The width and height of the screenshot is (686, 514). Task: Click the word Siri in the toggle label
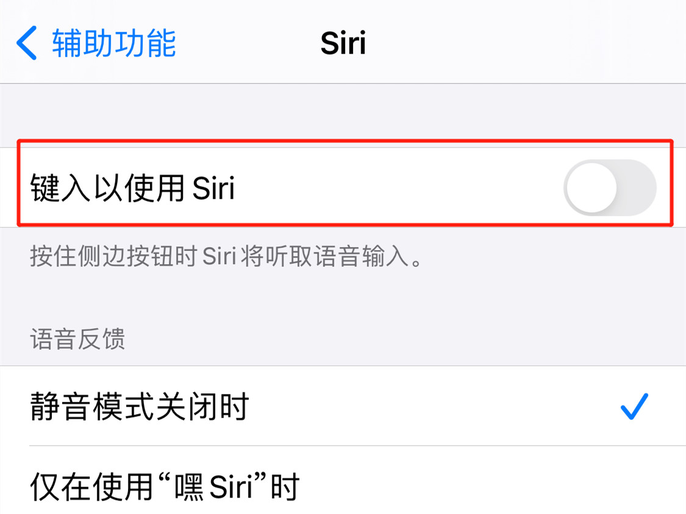[x=213, y=188]
